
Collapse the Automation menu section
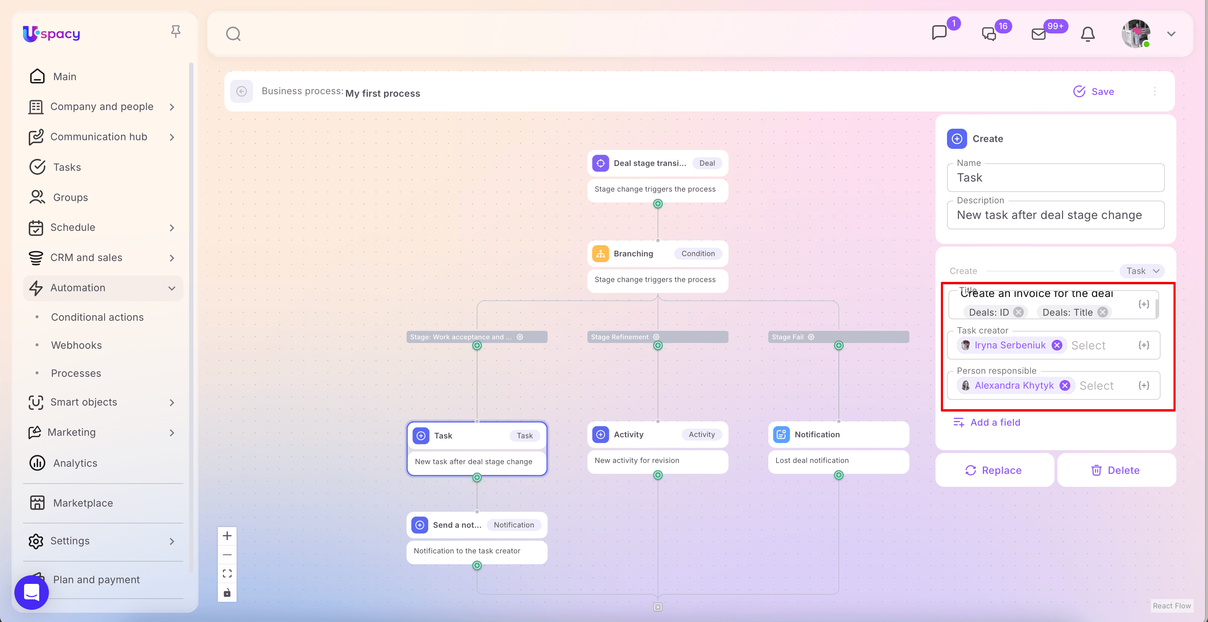pyautogui.click(x=171, y=288)
